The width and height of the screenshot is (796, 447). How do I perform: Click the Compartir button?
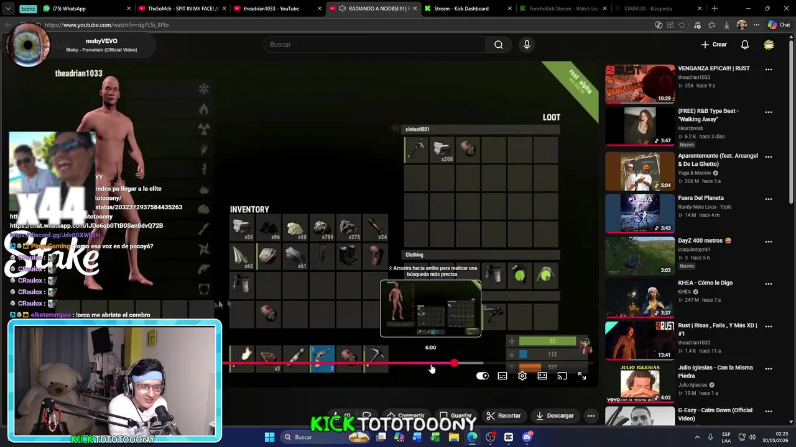[406, 415]
